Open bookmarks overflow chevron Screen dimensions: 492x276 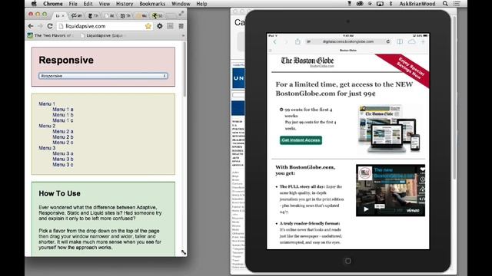[x=183, y=36]
